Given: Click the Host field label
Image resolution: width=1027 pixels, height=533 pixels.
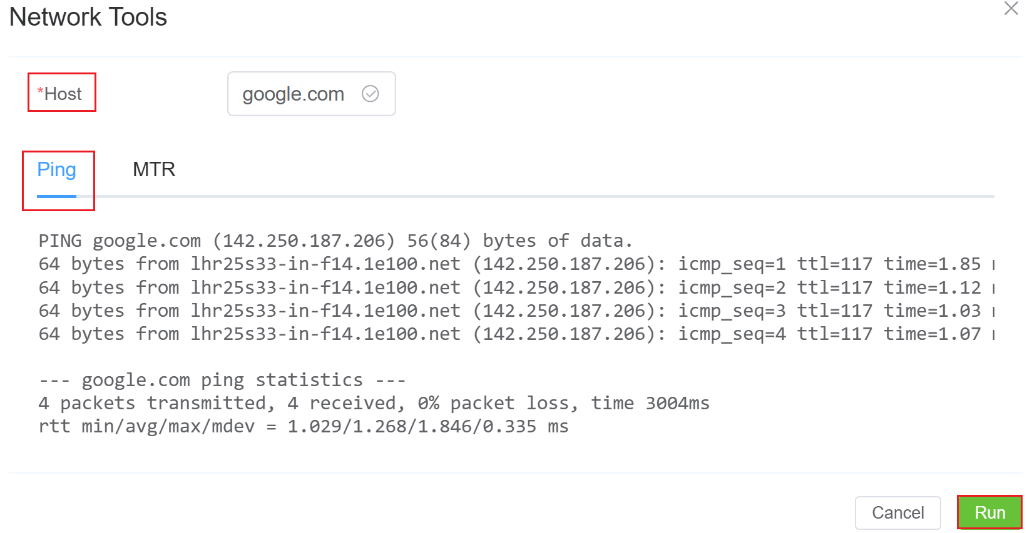Looking at the screenshot, I should [63, 94].
